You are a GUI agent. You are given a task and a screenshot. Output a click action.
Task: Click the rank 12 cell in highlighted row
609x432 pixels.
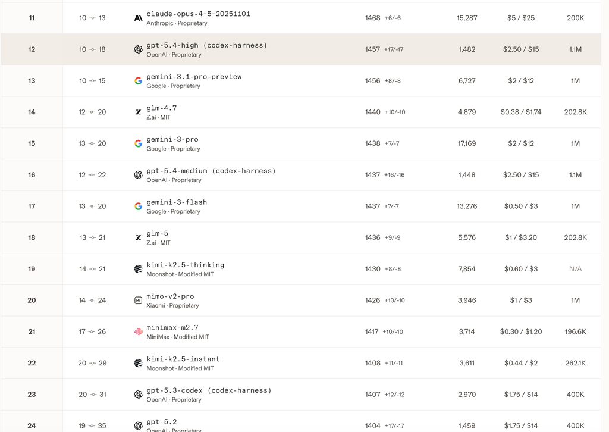(32, 49)
